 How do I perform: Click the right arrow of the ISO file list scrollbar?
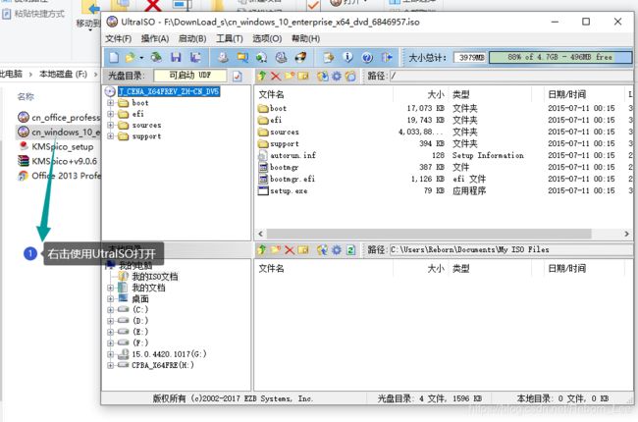click(x=626, y=234)
